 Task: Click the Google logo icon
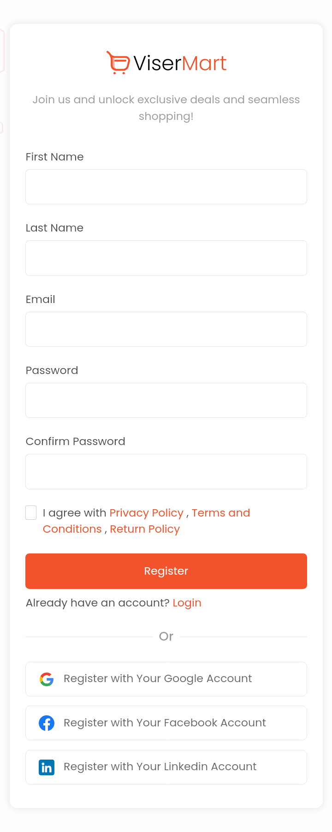point(47,679)
